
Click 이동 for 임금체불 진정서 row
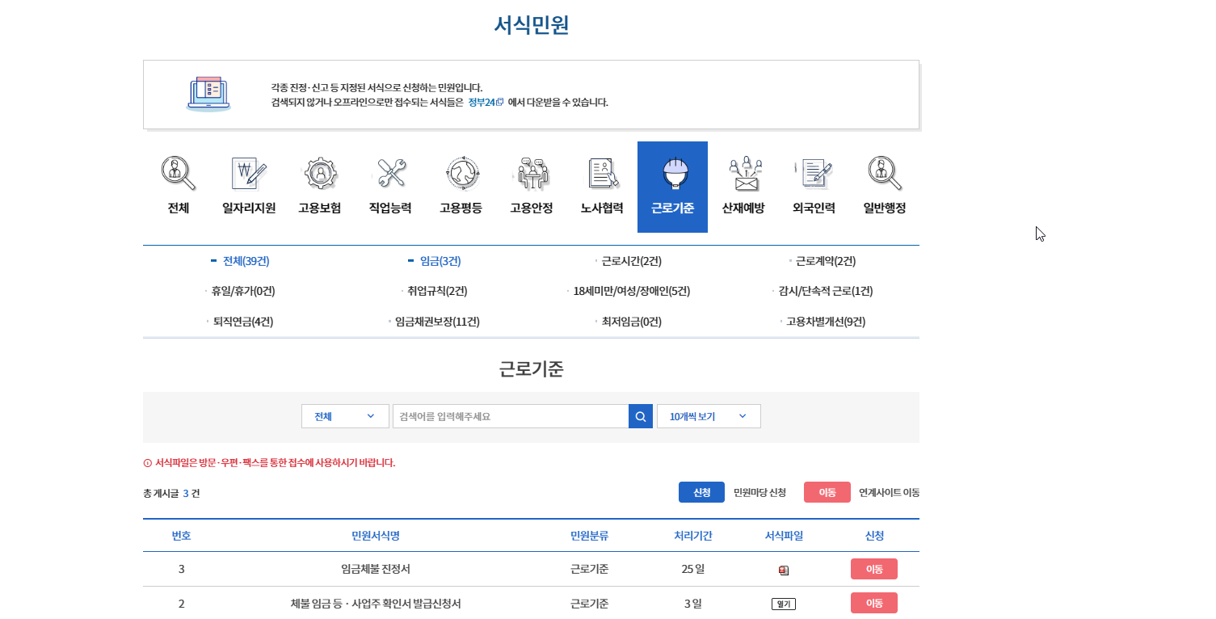click(874, 569)
